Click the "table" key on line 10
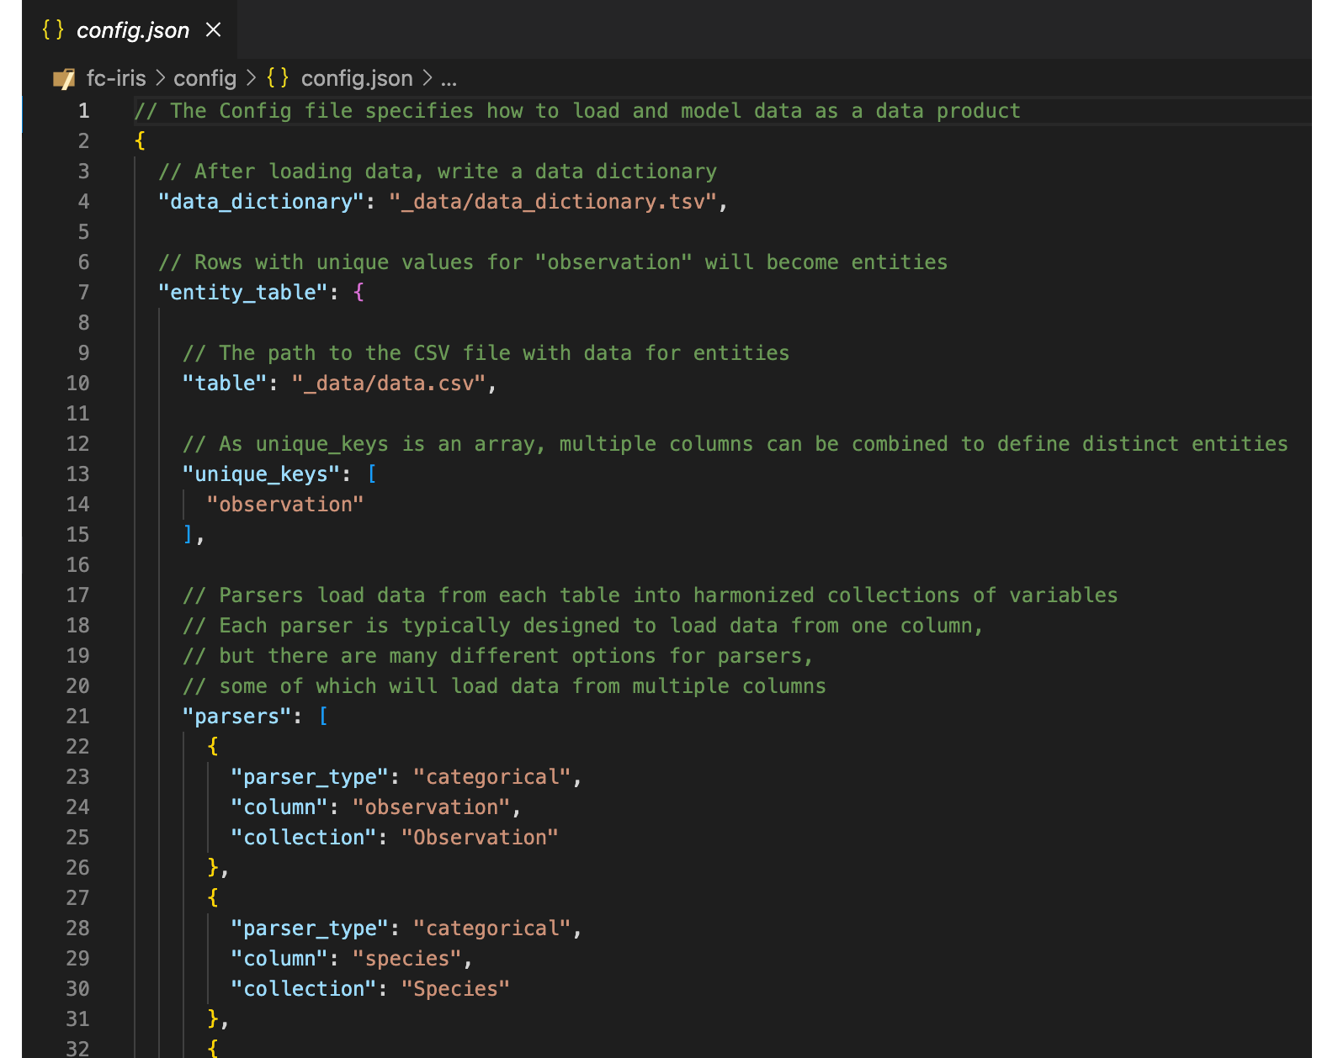The image size is (1333, 1058). tap(225, 384)
